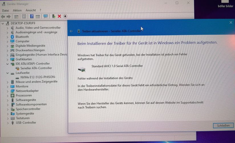The width and height of the screenshot is (235, 143).
Task: Click the show/hide console tree toolbar icon
Action: click(17, 16)
